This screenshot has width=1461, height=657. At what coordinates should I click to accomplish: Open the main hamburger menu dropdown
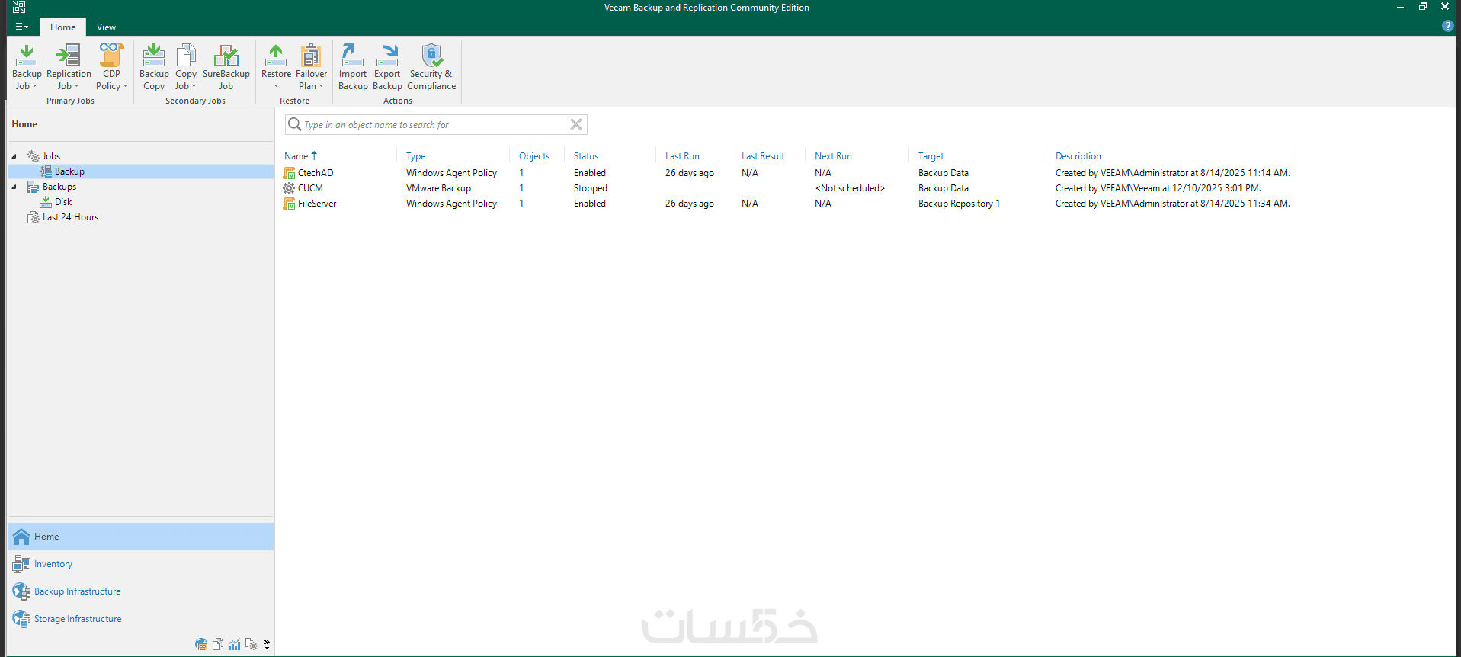click(x=22, y=27)
